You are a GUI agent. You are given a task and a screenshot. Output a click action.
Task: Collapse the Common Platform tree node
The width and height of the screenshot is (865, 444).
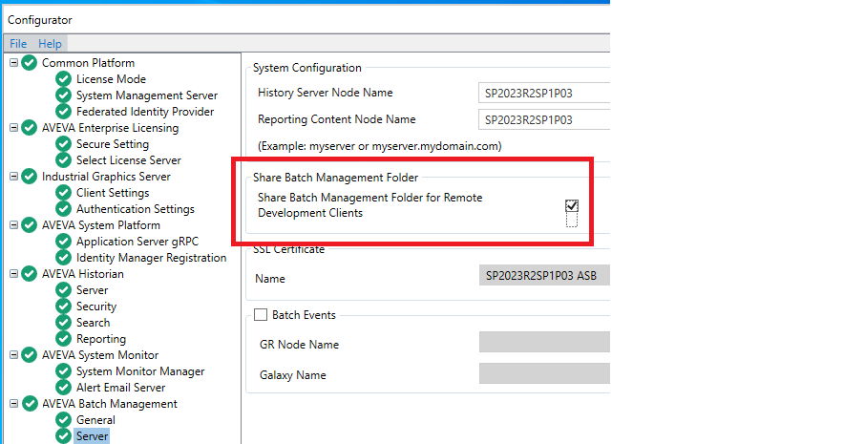point(13,62)
